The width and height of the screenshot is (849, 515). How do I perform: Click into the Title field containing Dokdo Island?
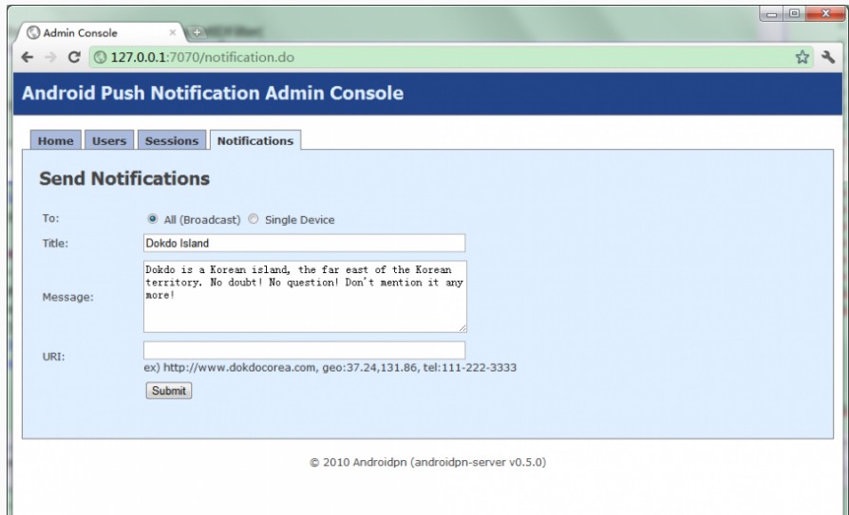(x=304, y=243)
